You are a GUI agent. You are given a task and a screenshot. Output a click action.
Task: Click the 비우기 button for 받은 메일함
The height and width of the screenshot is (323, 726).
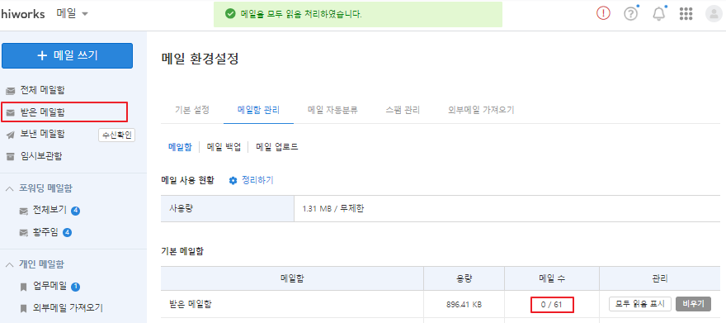(x=693, y=304)
